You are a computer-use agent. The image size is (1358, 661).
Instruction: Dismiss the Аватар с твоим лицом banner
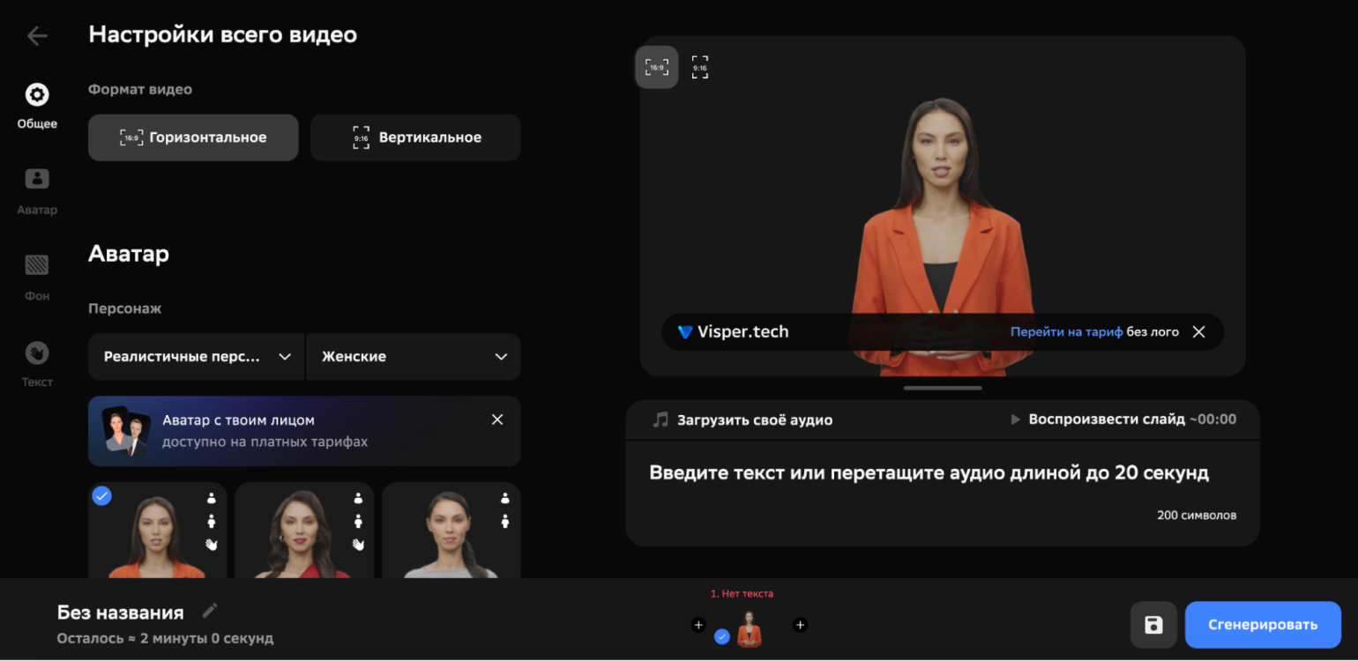497,420
